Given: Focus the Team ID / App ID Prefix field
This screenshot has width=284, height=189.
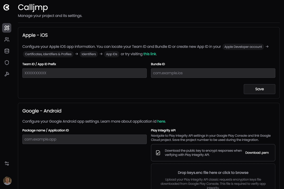Looking at the screenshot, I should (84, 73).
